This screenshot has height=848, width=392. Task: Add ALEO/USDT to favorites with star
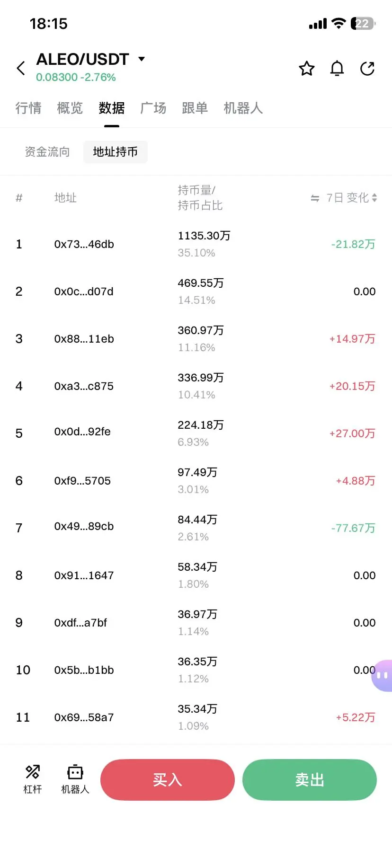point(307,69)
